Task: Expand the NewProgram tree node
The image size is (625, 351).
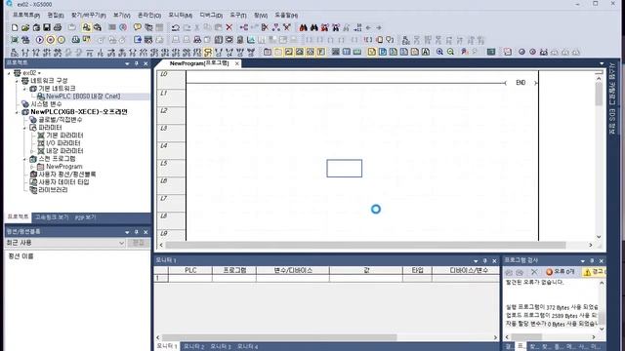Action: [32, 167]
